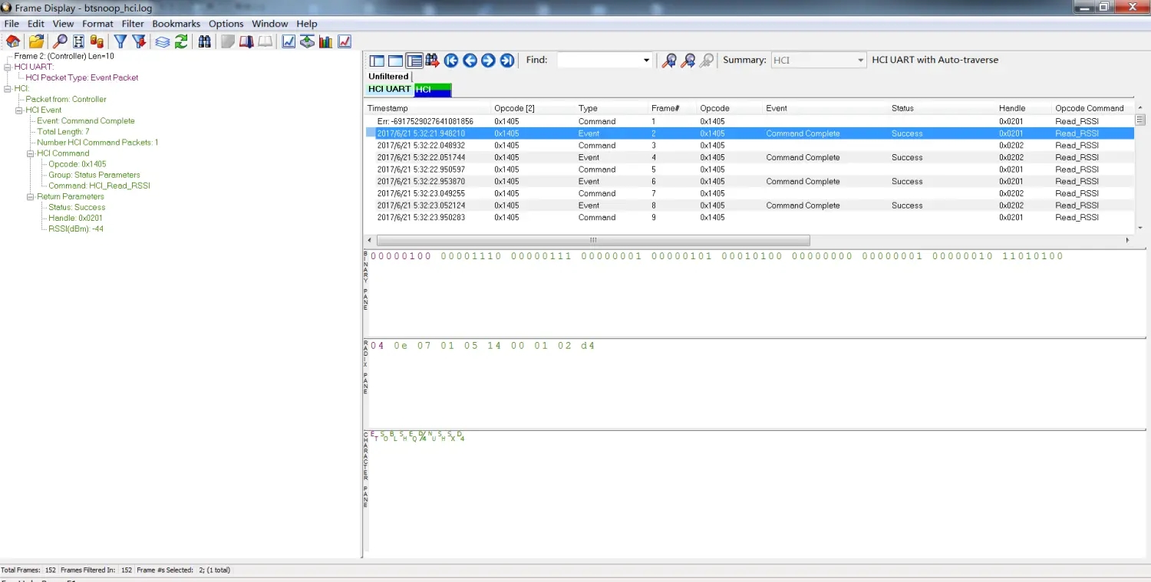
Task: Click the stacked blue layers icon
Action: tap(163, 41)
